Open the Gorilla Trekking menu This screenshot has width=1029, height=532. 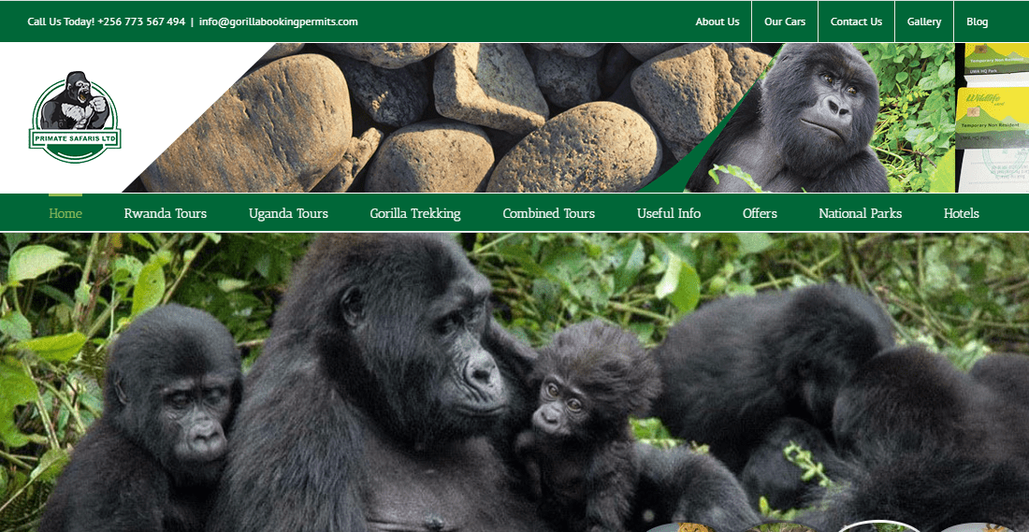(x=414, y=213)
